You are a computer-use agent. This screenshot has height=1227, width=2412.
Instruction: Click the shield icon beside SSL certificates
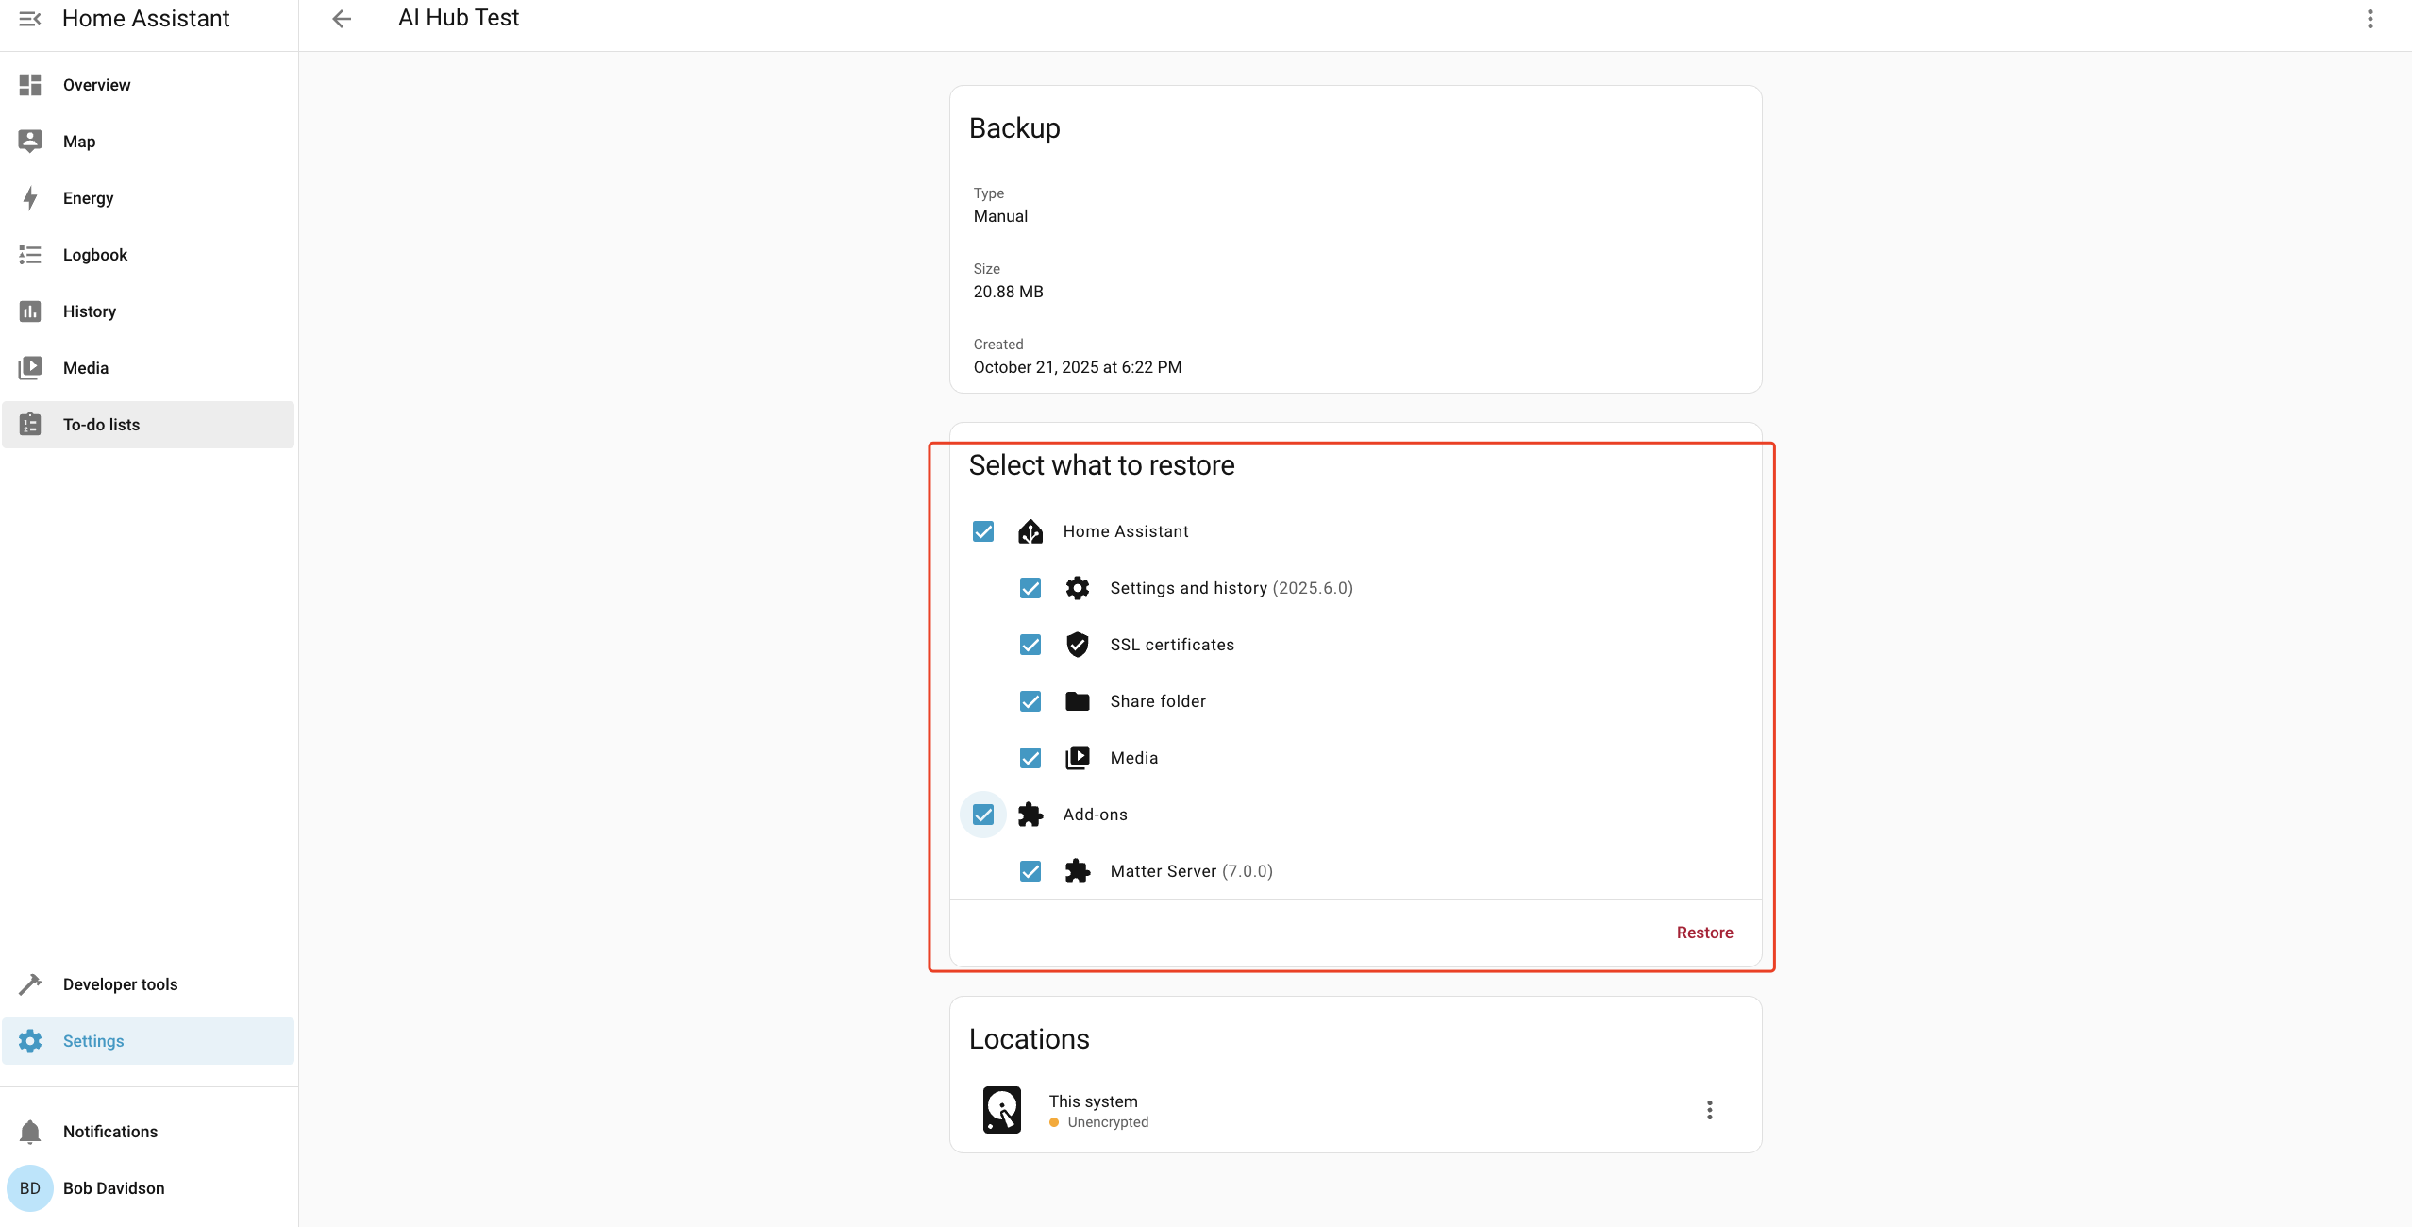click(x=1078, y=645)
